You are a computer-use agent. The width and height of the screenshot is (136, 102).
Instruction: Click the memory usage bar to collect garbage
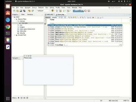[x=78, y=11]
